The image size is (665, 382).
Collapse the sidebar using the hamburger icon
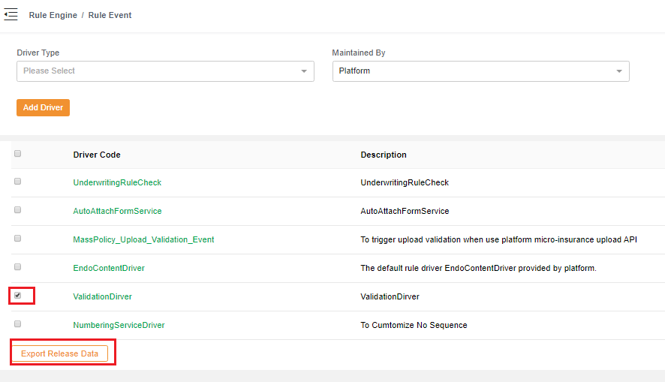11,14
